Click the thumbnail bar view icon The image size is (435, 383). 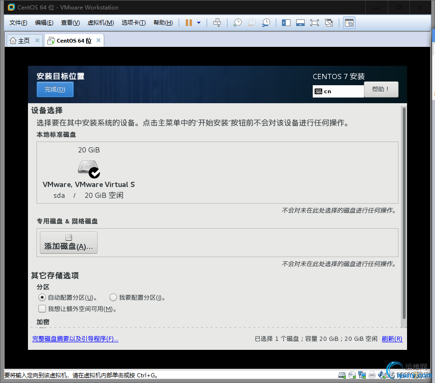click(300, 23)
